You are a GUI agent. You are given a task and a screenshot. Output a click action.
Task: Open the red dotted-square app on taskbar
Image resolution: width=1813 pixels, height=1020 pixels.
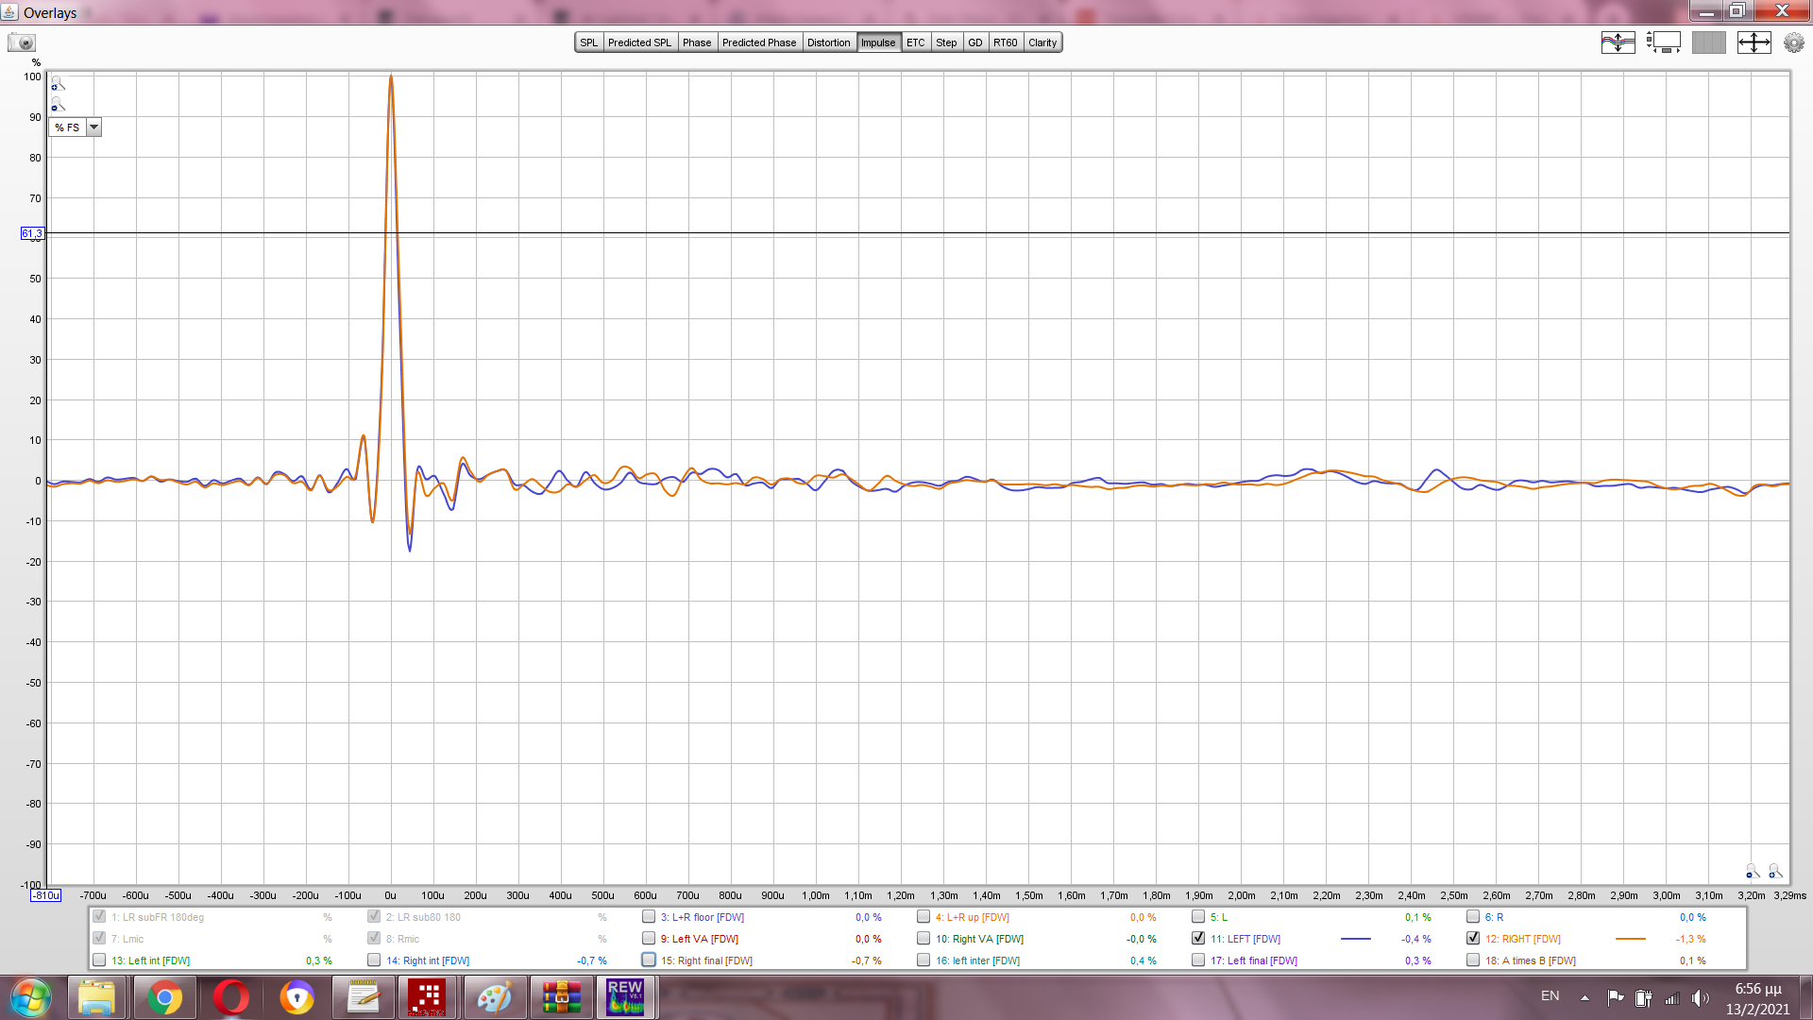427,997
